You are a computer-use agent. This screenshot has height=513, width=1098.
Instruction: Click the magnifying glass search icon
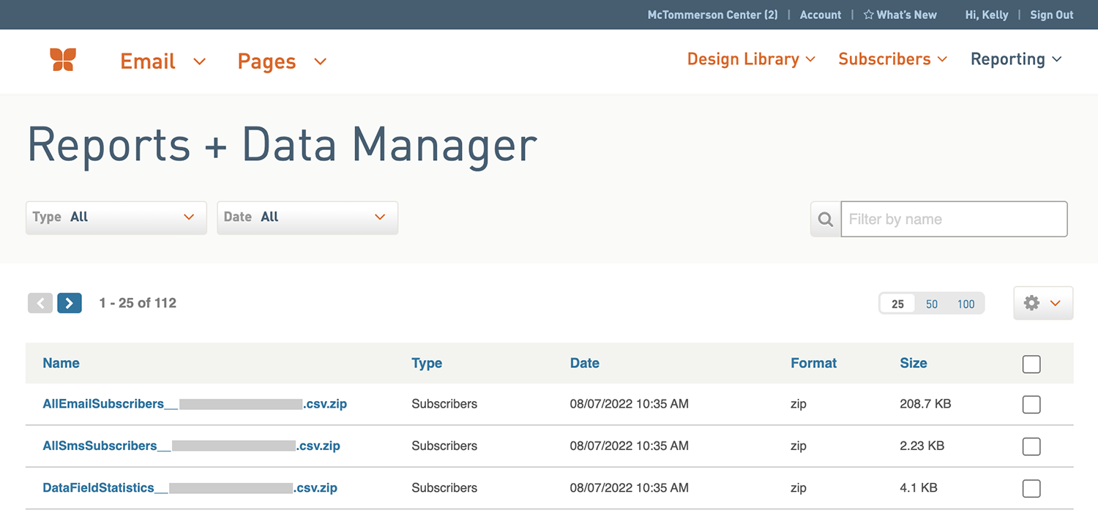(826, 219)
